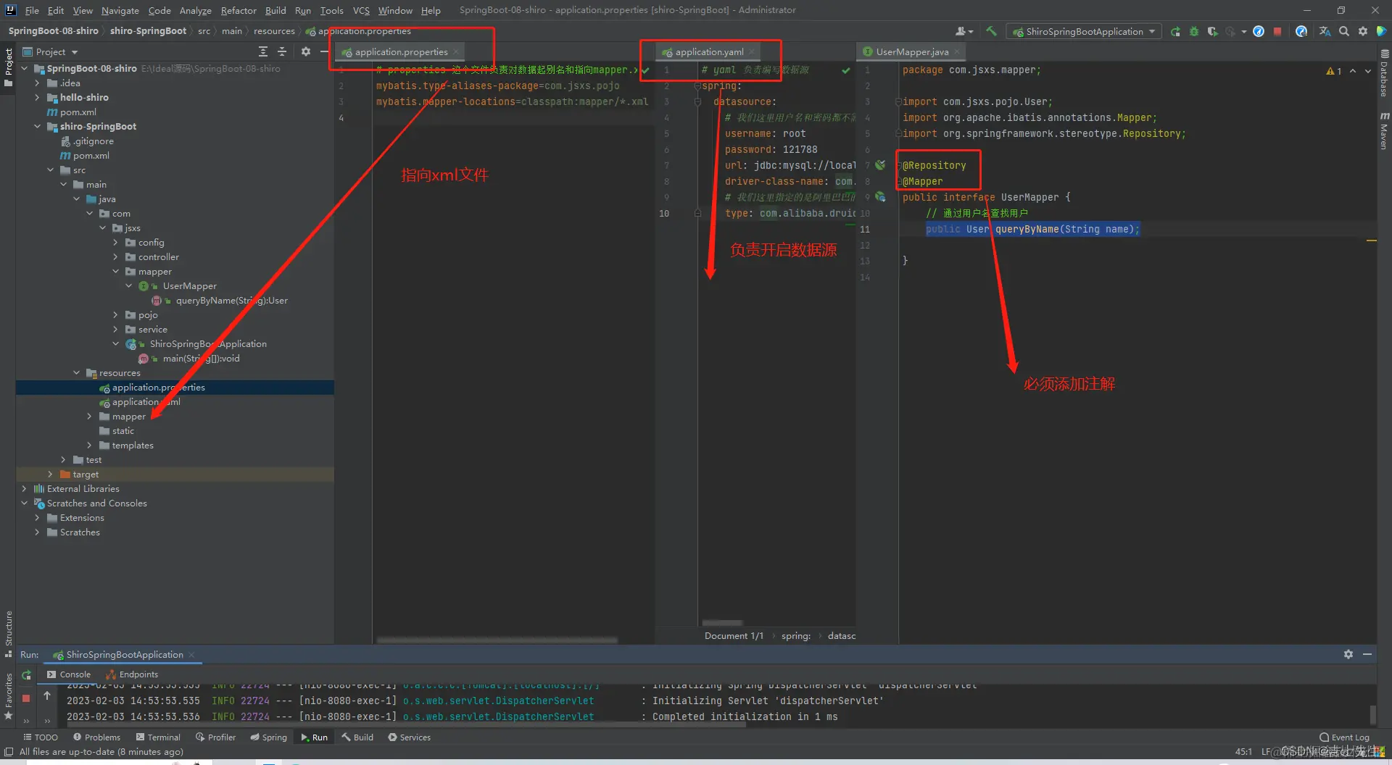1392x765 pixels.
Task: Open the Database side panel
Action: (x=1384, y=74)
